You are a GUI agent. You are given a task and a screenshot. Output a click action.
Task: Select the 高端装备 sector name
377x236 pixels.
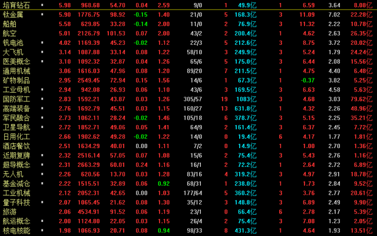[x=16, y=109]
